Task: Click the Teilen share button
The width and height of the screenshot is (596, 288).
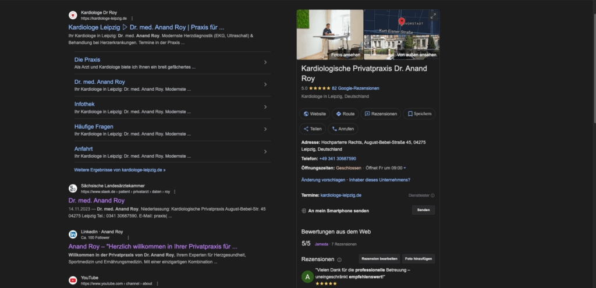Action: point(313,129)
